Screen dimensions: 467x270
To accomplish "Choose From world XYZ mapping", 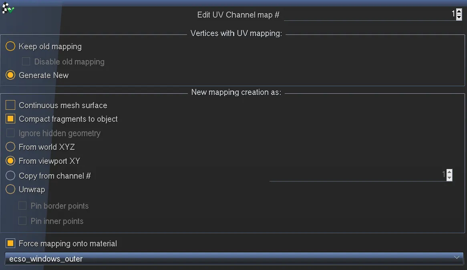I will click(10, 147).
